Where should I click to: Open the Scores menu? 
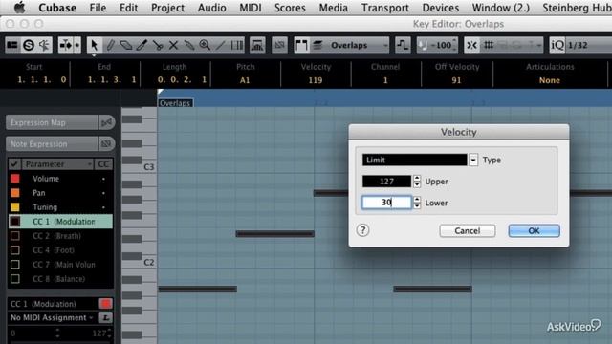[x=290, y=8]
